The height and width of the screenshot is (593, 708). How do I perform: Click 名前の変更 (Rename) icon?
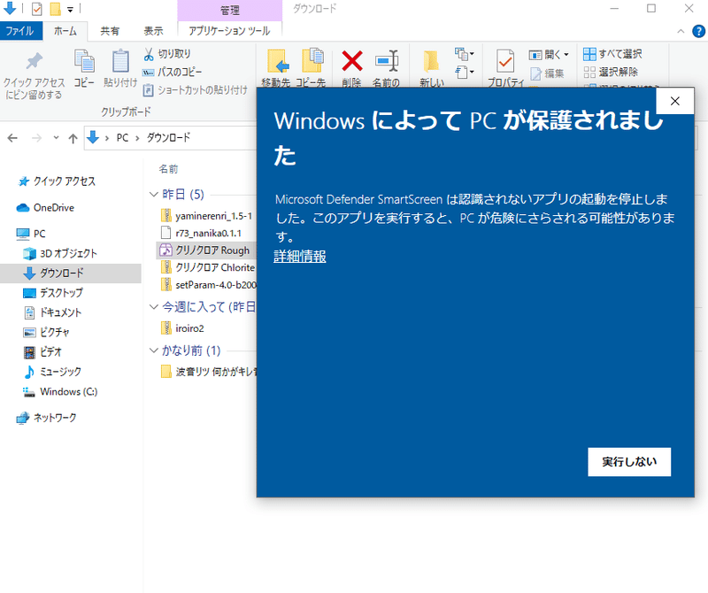pos(387,61)
